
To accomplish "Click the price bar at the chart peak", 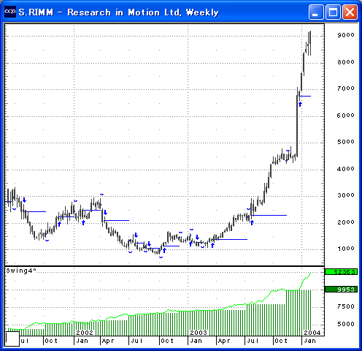I will click(x=310, y=43).
